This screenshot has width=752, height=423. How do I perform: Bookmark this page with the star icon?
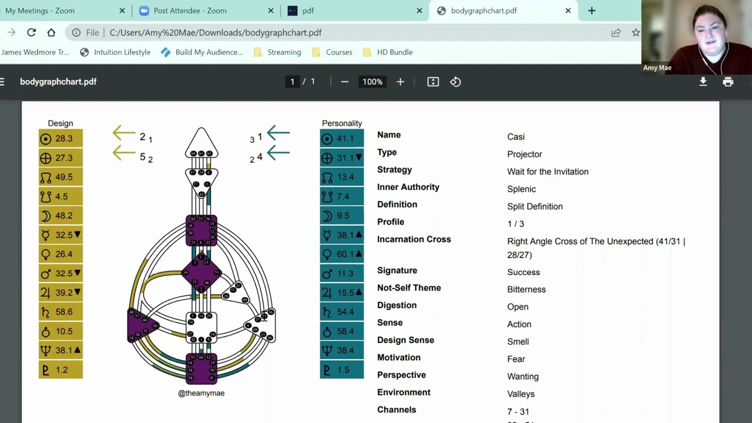coord(636,33)
